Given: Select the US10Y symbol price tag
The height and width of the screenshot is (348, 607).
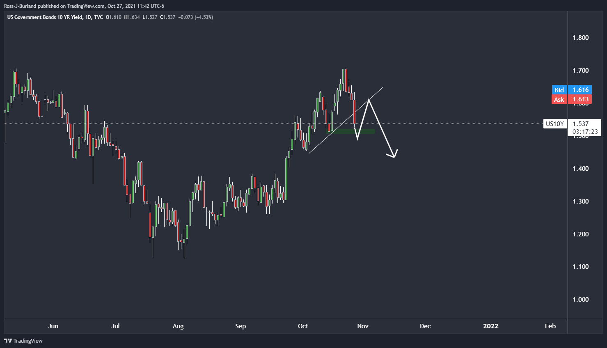Looking at the screenshot, I should (555, 124).
